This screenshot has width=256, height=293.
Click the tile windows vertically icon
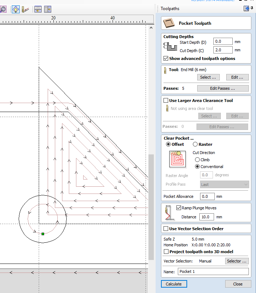[48, 9]
